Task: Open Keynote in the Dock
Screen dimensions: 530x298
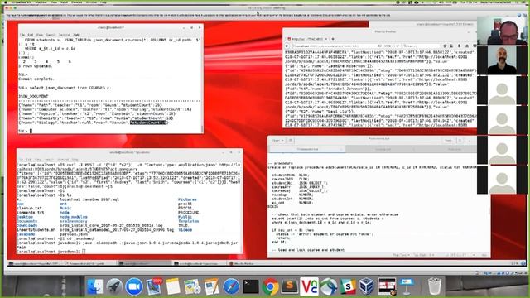Action: coord(407,286)
